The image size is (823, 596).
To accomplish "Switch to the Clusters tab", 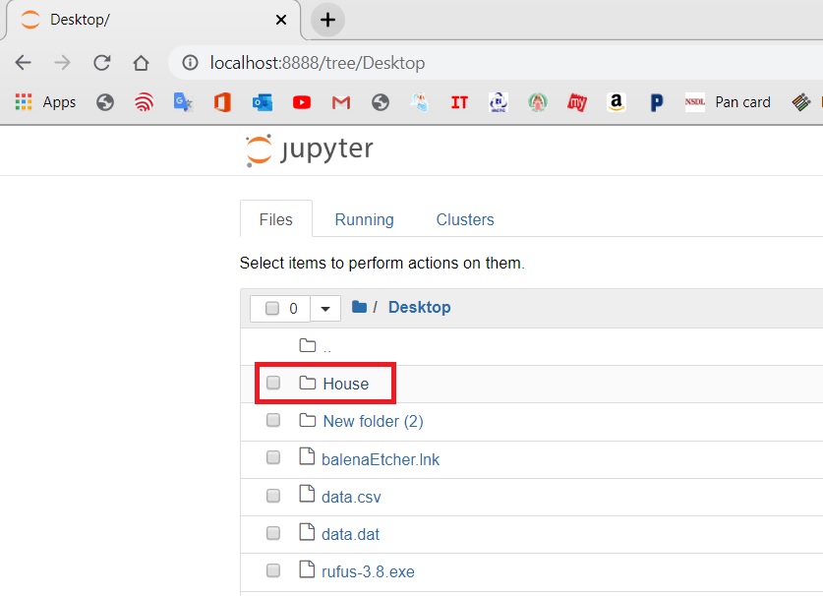I will 465,219.
